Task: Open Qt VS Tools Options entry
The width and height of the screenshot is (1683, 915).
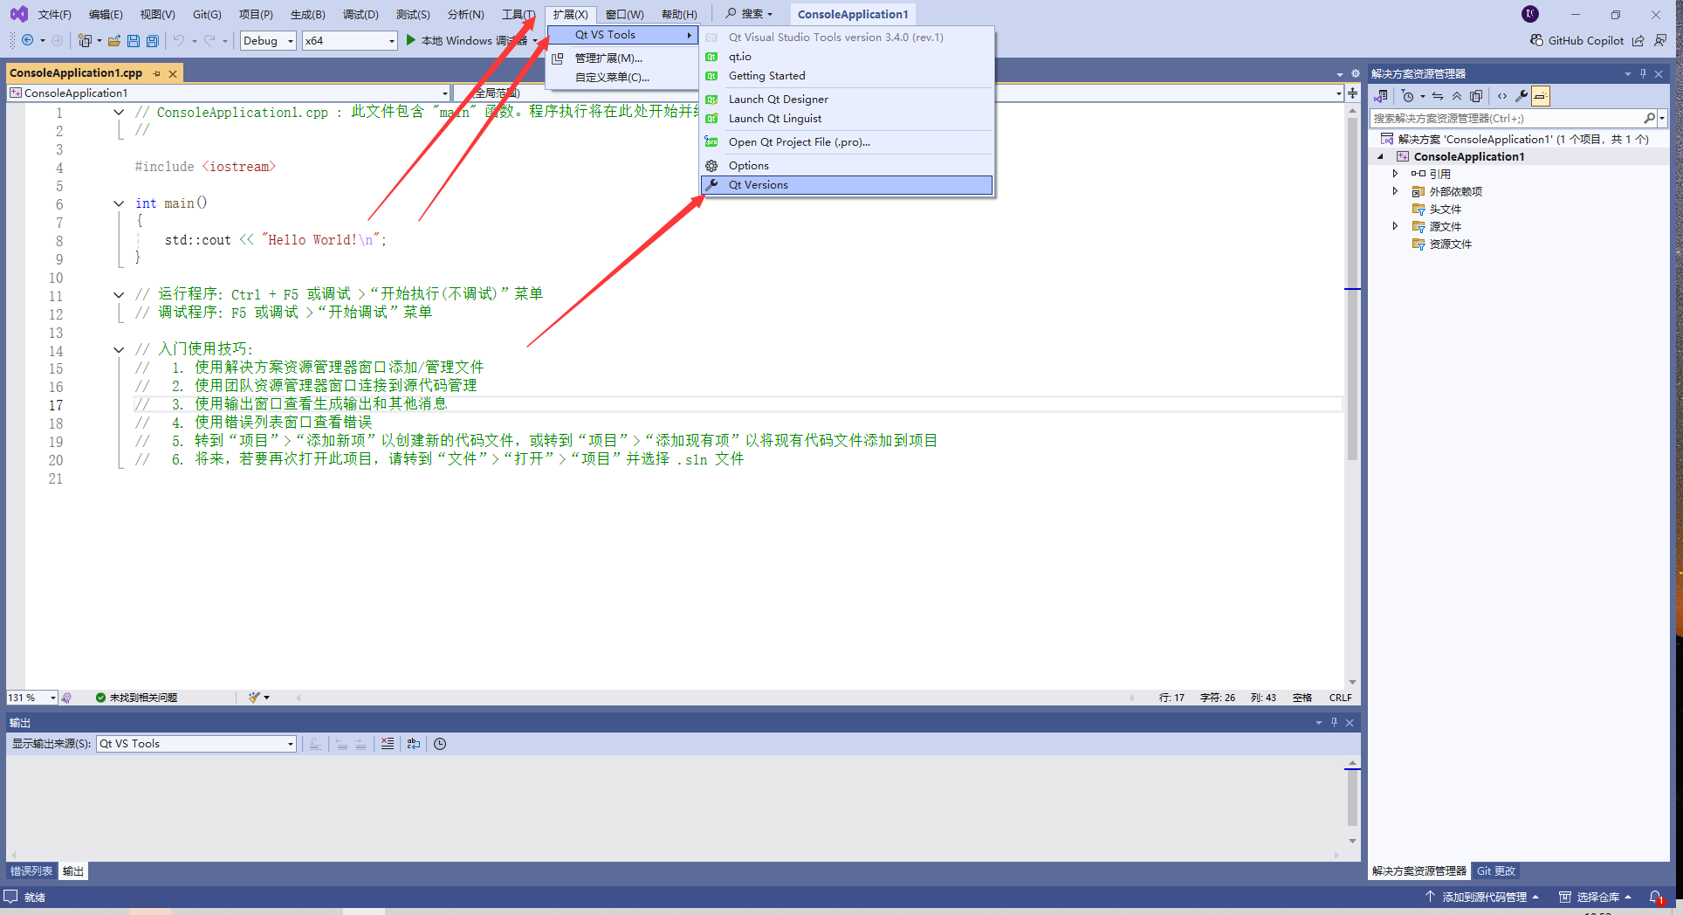Action: point(847,166)
